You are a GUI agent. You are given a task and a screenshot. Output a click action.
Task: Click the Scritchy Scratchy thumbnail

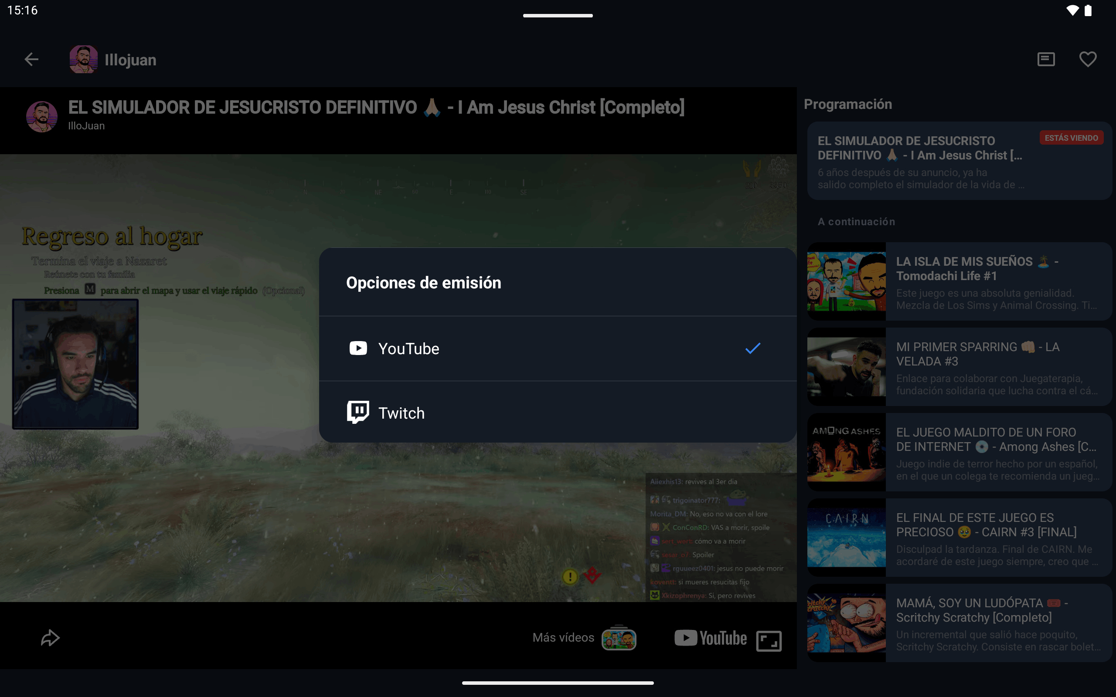click(846, 623)
